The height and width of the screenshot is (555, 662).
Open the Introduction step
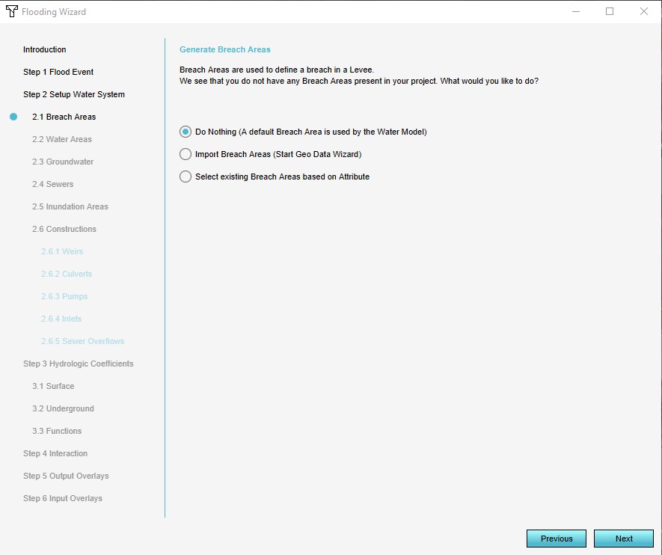45,49
